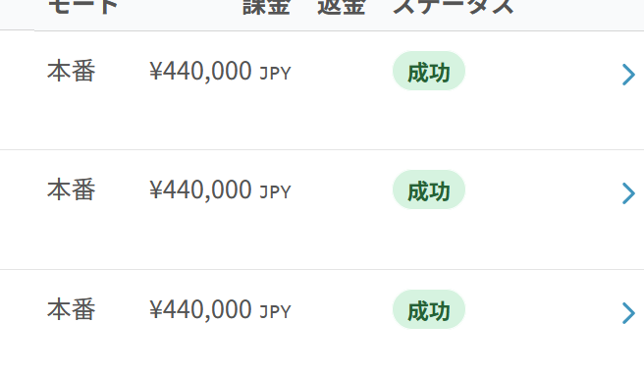
Task: Open the top row's chevron arrow
Action: tap(629, 75)
